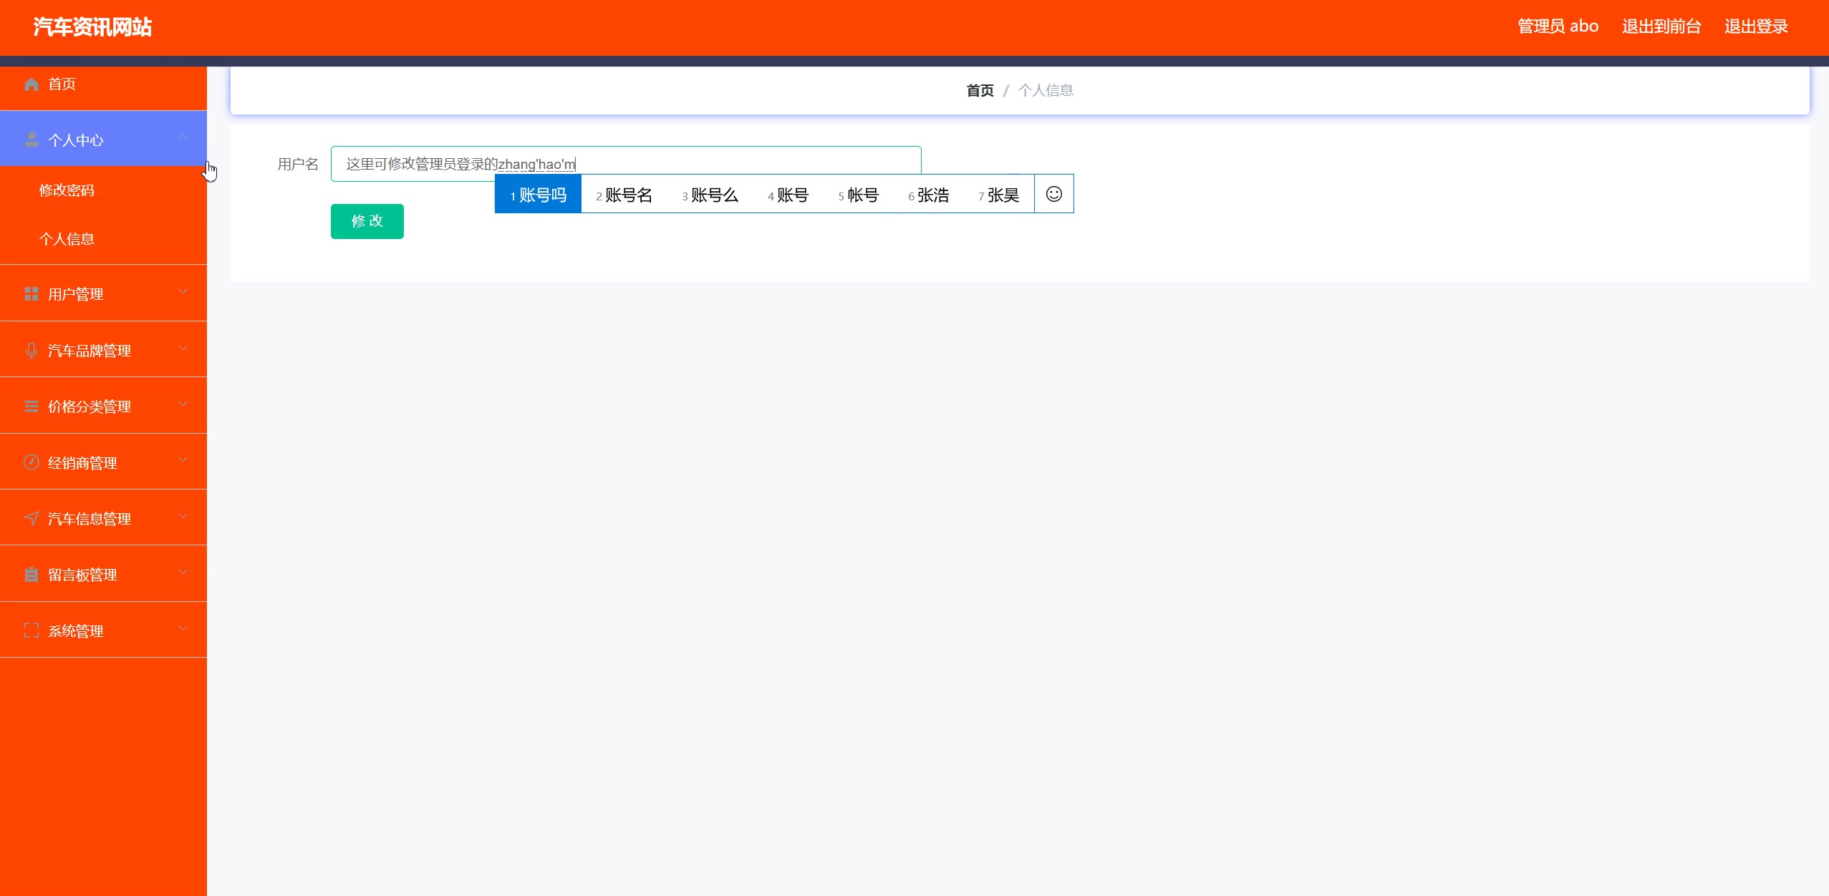Click the home icon in sidebar

coord(32,84)
